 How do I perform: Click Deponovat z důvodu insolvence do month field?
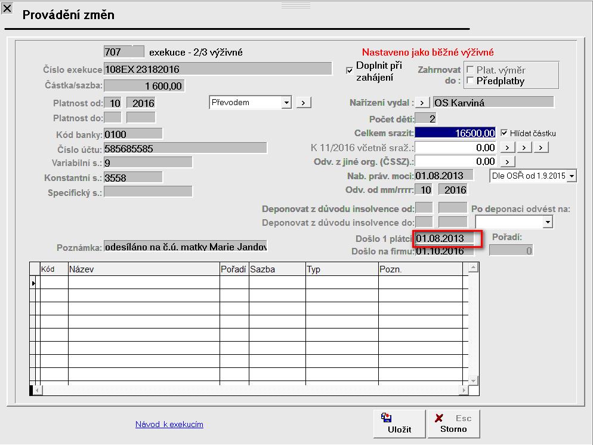click(x=424, y=222)
